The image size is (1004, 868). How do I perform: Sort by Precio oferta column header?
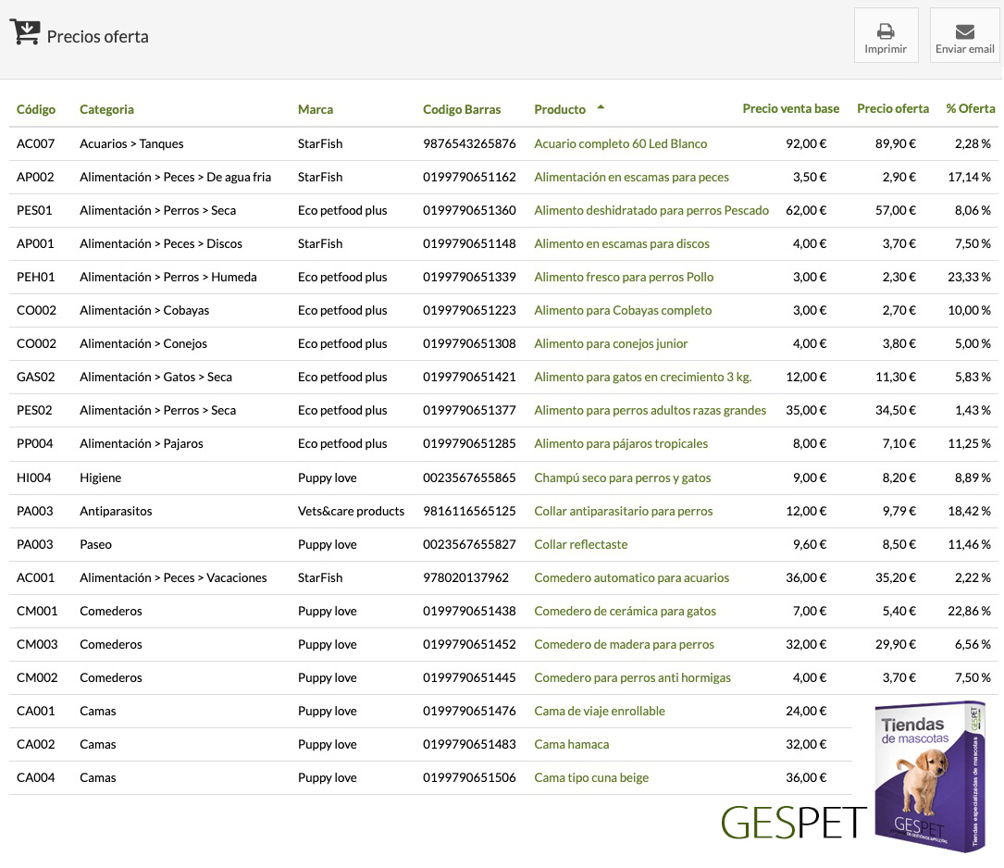pos(892,108)
